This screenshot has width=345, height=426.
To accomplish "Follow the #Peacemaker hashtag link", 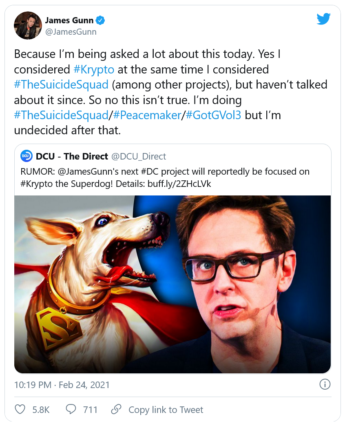I will point(146,115).
